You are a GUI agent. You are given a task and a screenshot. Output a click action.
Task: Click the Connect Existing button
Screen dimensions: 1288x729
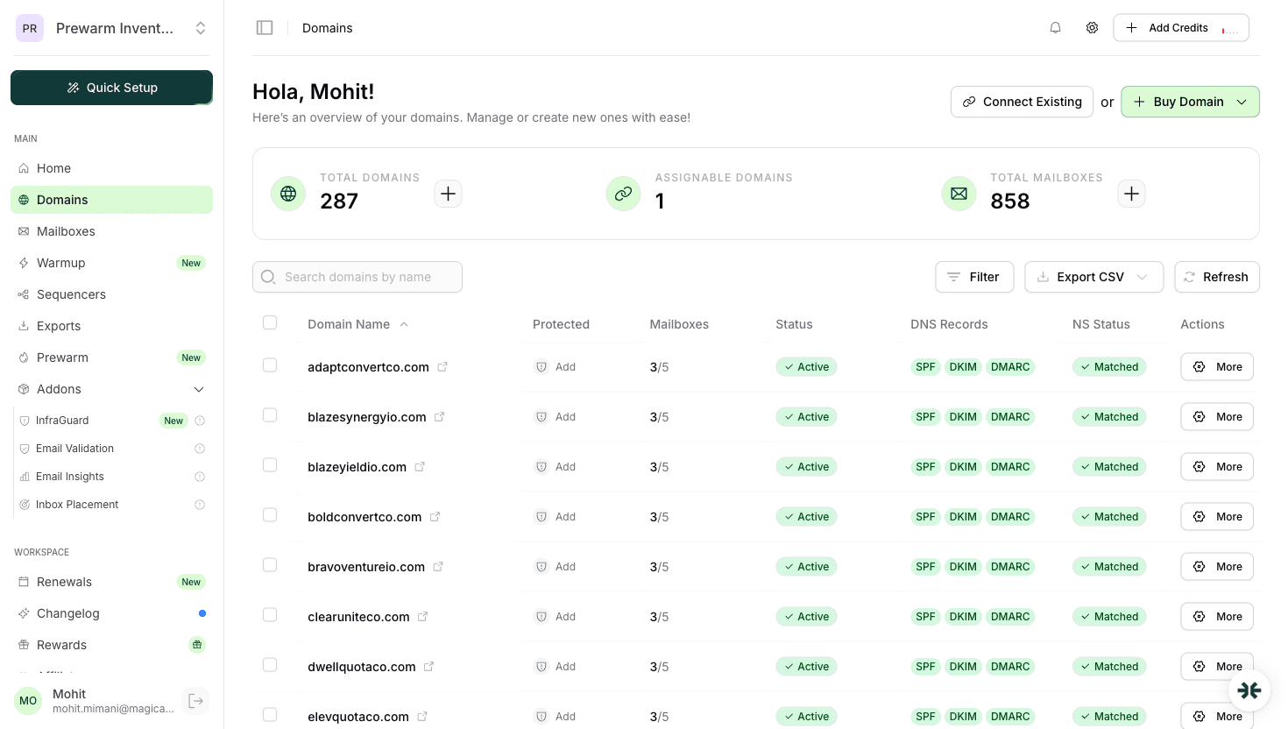coord(1022,102)
